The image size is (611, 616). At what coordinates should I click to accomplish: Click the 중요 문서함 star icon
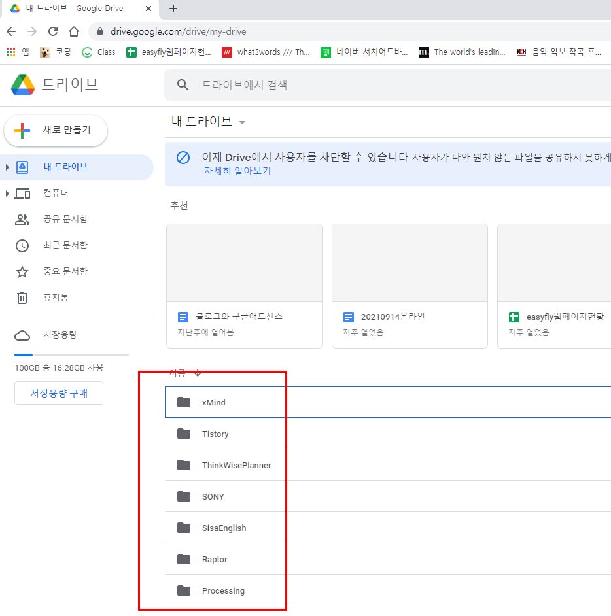pos(22,272)
